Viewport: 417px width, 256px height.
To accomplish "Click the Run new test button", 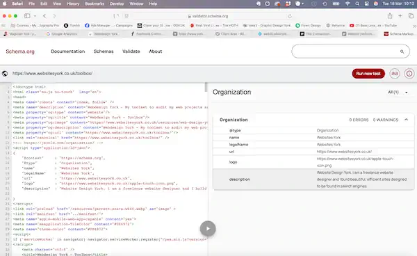I will pos(368,74).
